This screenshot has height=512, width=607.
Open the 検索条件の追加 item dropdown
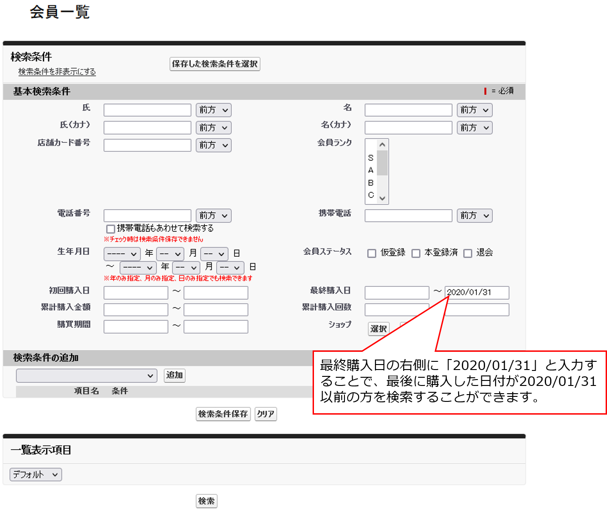point(86,375)
